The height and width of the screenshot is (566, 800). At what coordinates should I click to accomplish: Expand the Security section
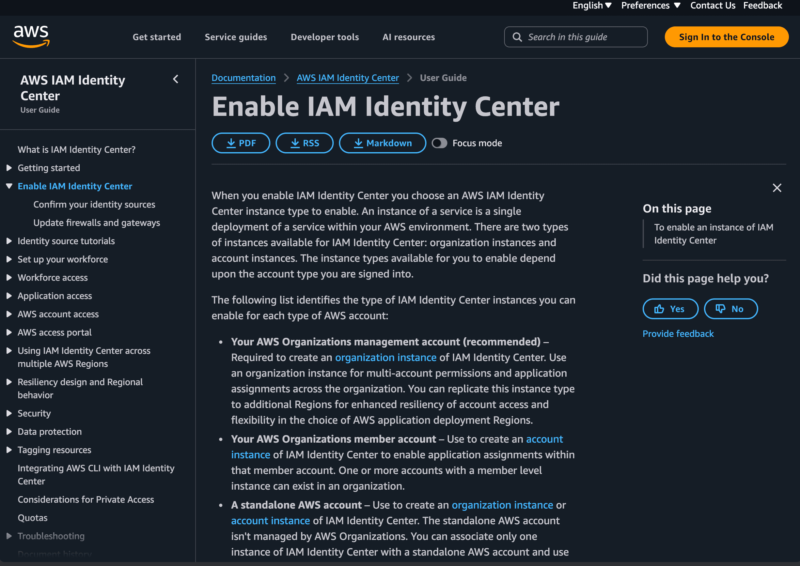point(9,413)
